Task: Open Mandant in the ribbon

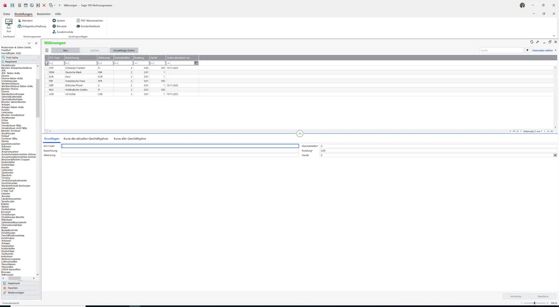Action: 25,21
